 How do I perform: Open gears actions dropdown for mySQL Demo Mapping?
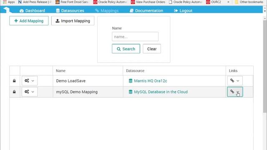coord(30,92)
